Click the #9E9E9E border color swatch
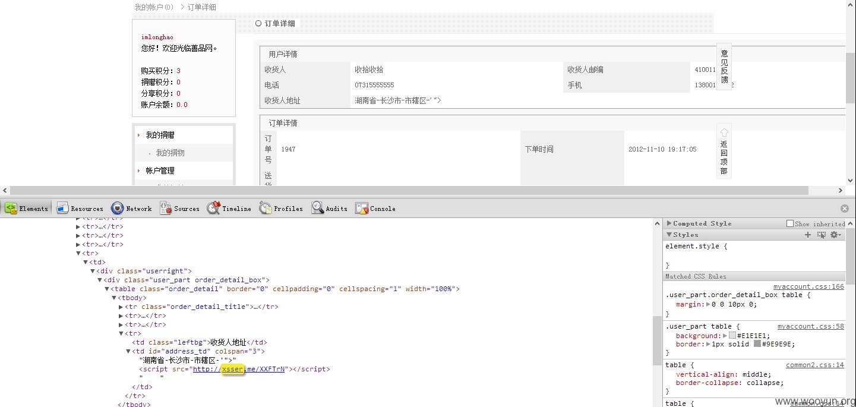This screenshot has width=856, height=407. pyautogui.click(x=757, y=344)
